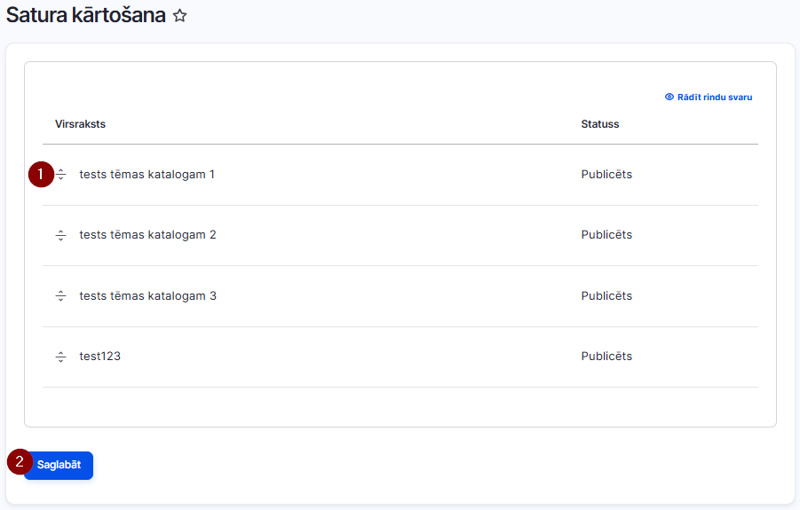Select the row title tests tēmas katalogam 2

coord(148,235)
